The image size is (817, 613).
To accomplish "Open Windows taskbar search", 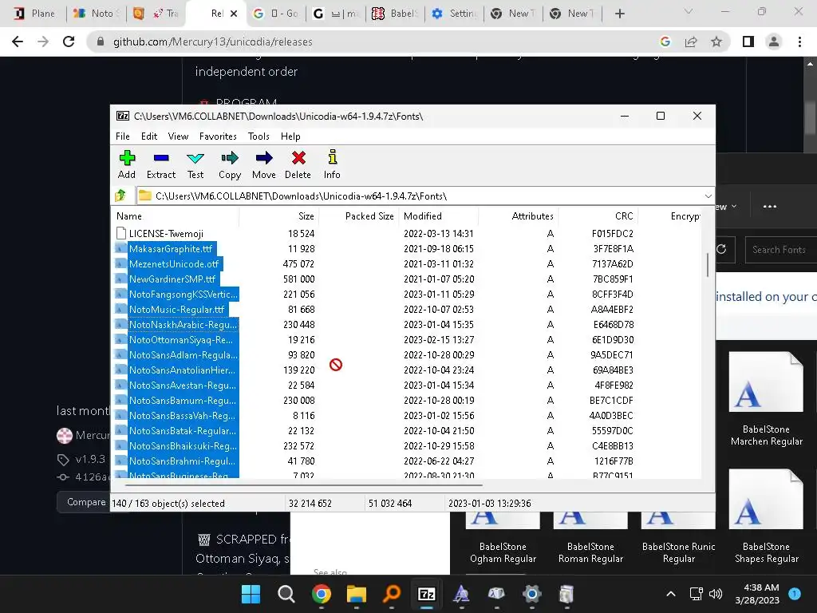I will tap(286, 594).
